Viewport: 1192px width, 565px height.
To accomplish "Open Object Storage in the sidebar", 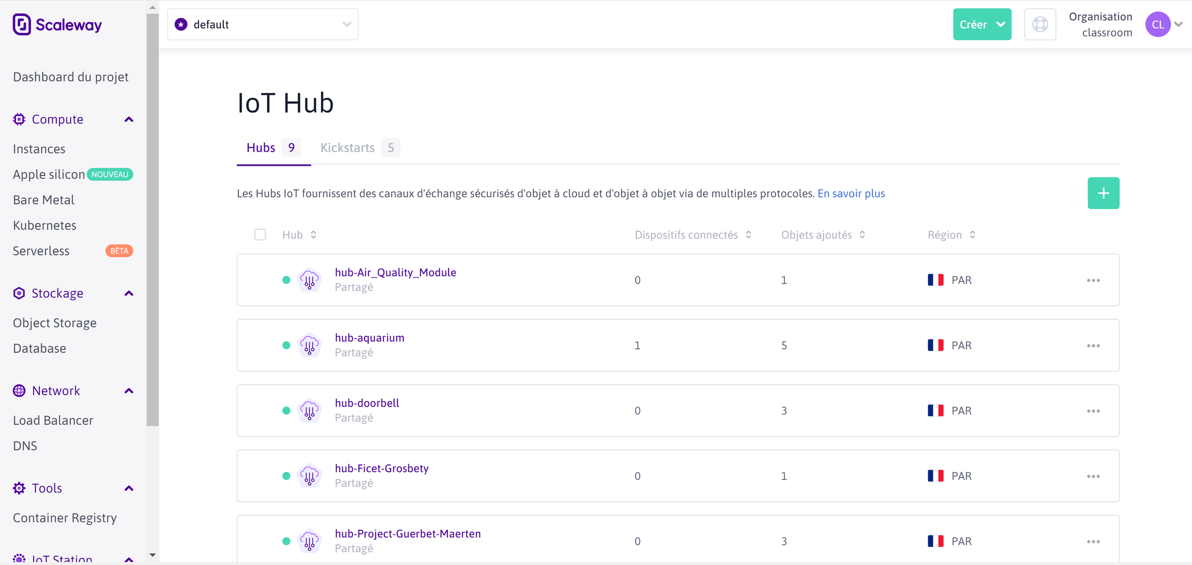I will [x=55, y=323].
